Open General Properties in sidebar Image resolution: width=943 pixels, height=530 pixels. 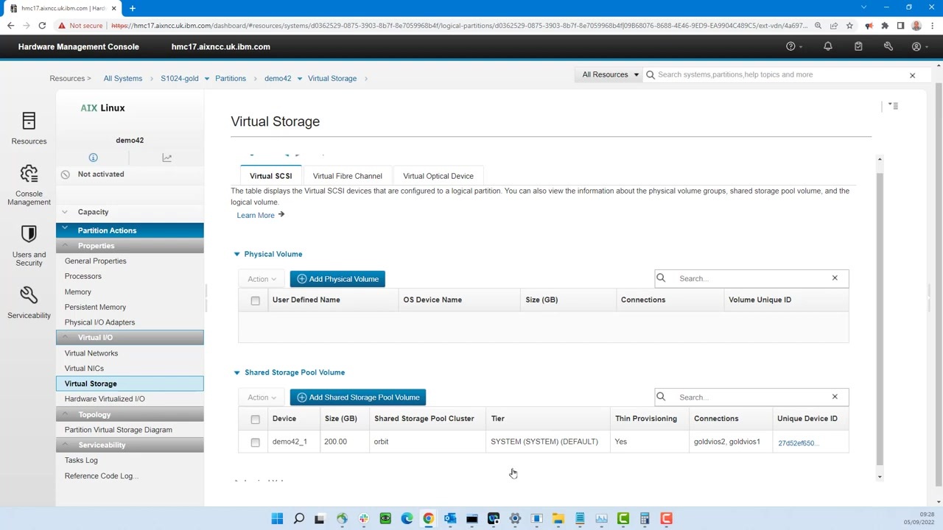[95, 261]
